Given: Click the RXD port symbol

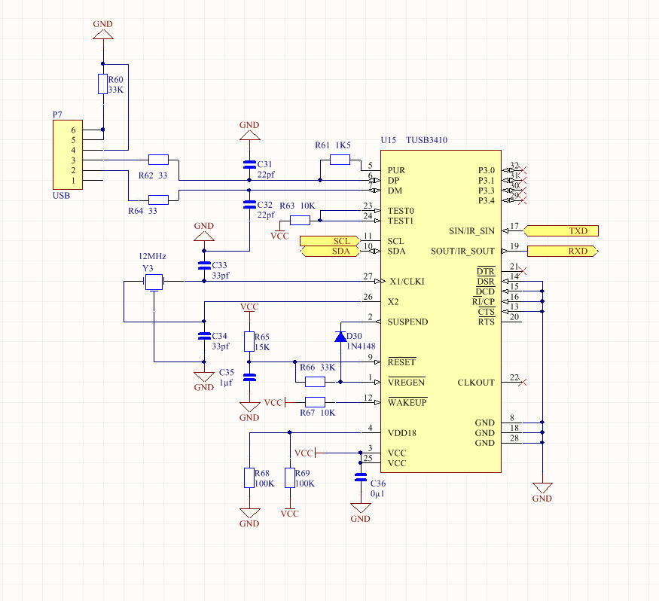Looking at the screenshot, I should coord(563,251).
